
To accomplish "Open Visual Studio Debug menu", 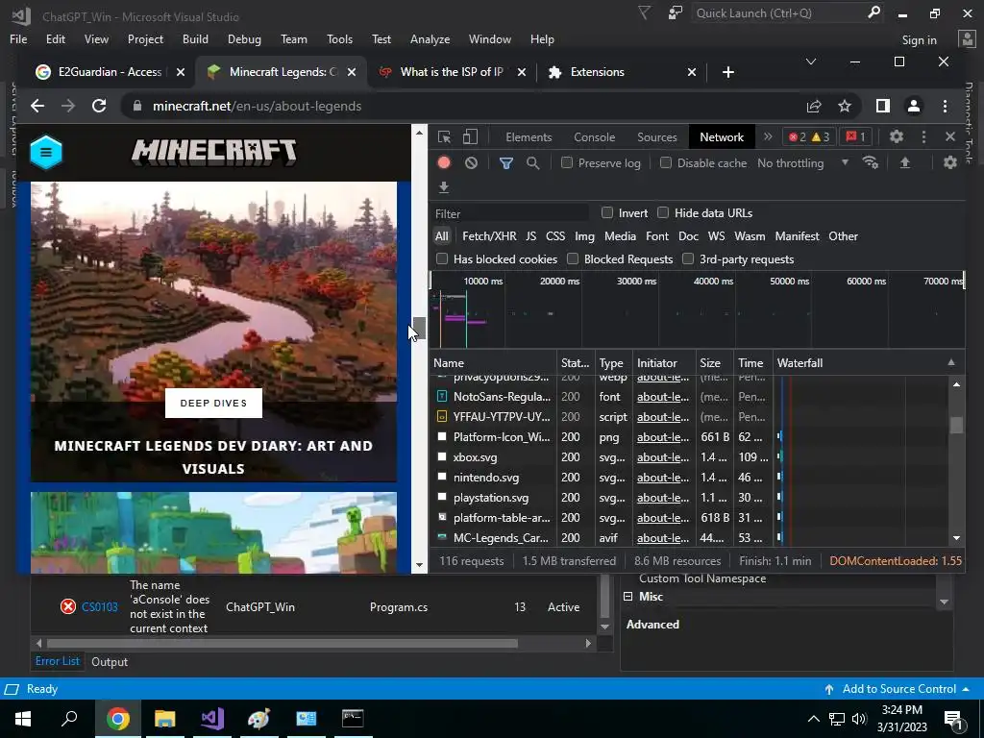I will (244, 38).
